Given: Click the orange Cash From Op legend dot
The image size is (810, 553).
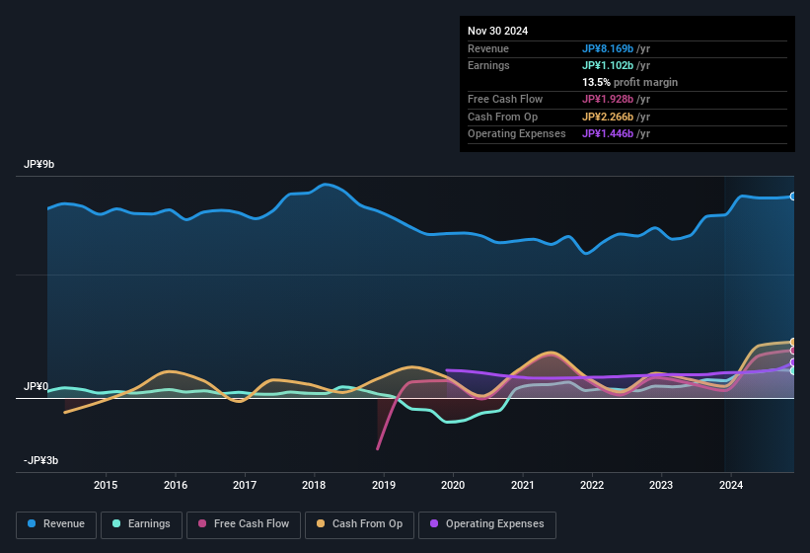Looking at the screenshot, I should tap(321, 523).
